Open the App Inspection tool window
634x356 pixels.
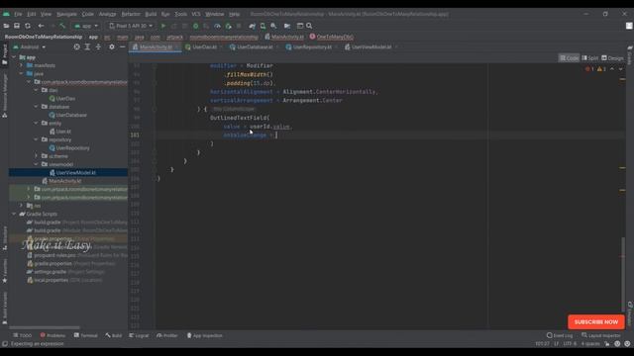tap(205, 335)
